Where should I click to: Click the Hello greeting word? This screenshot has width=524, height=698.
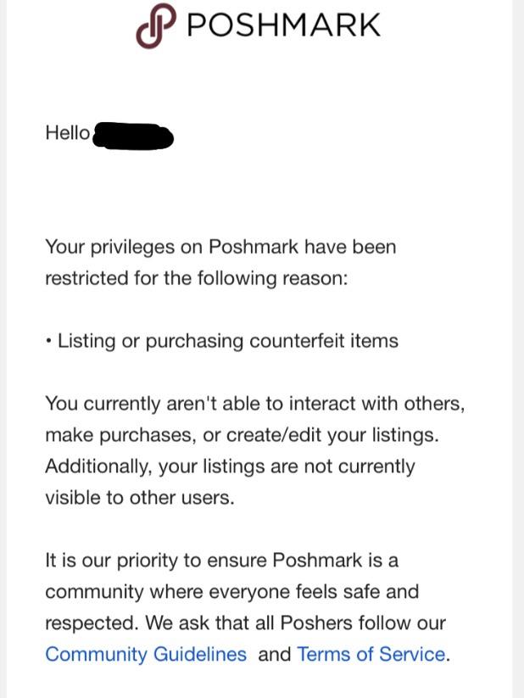67,133
